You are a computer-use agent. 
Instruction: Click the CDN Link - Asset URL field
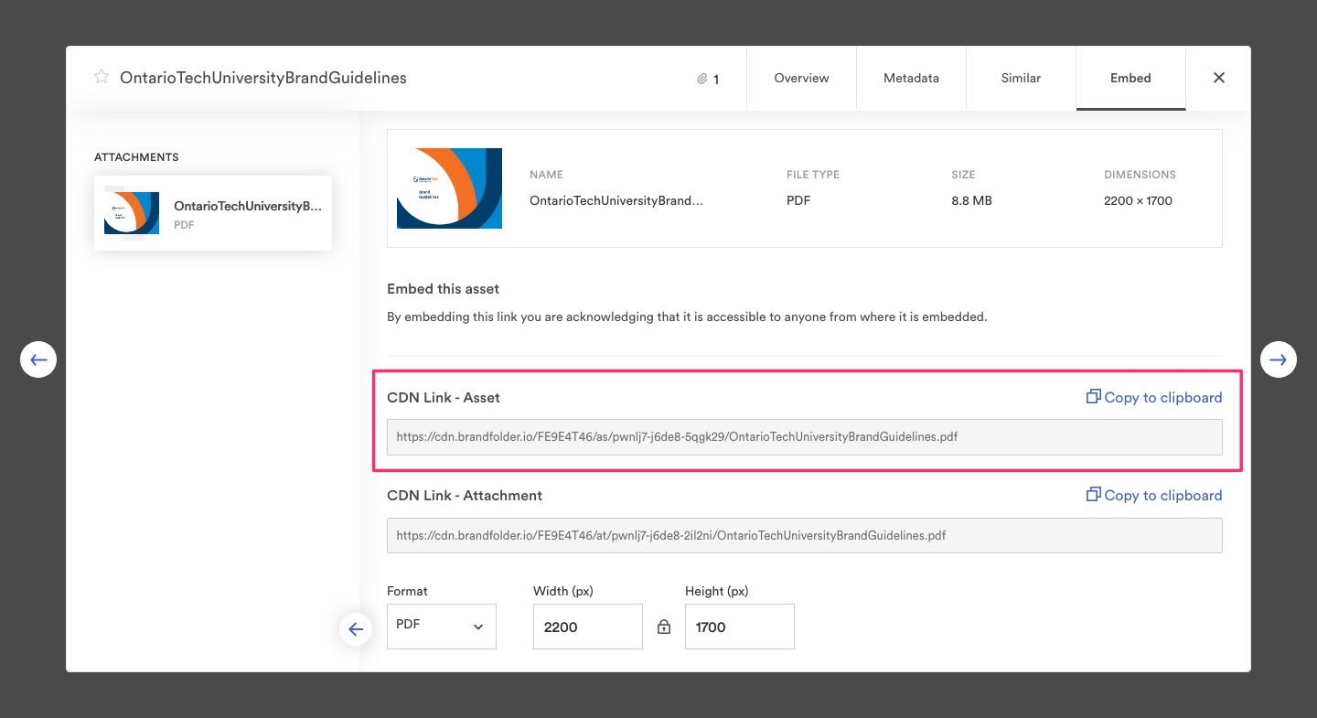(x=805, y=437)
